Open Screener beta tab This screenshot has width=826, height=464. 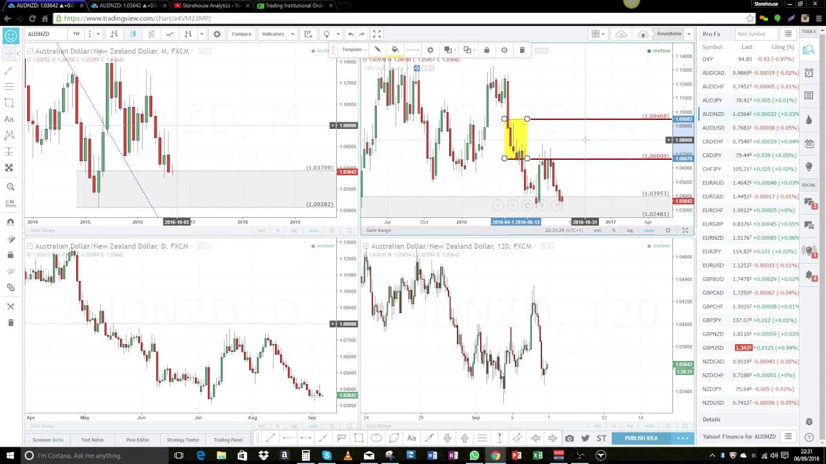(48, 440)
